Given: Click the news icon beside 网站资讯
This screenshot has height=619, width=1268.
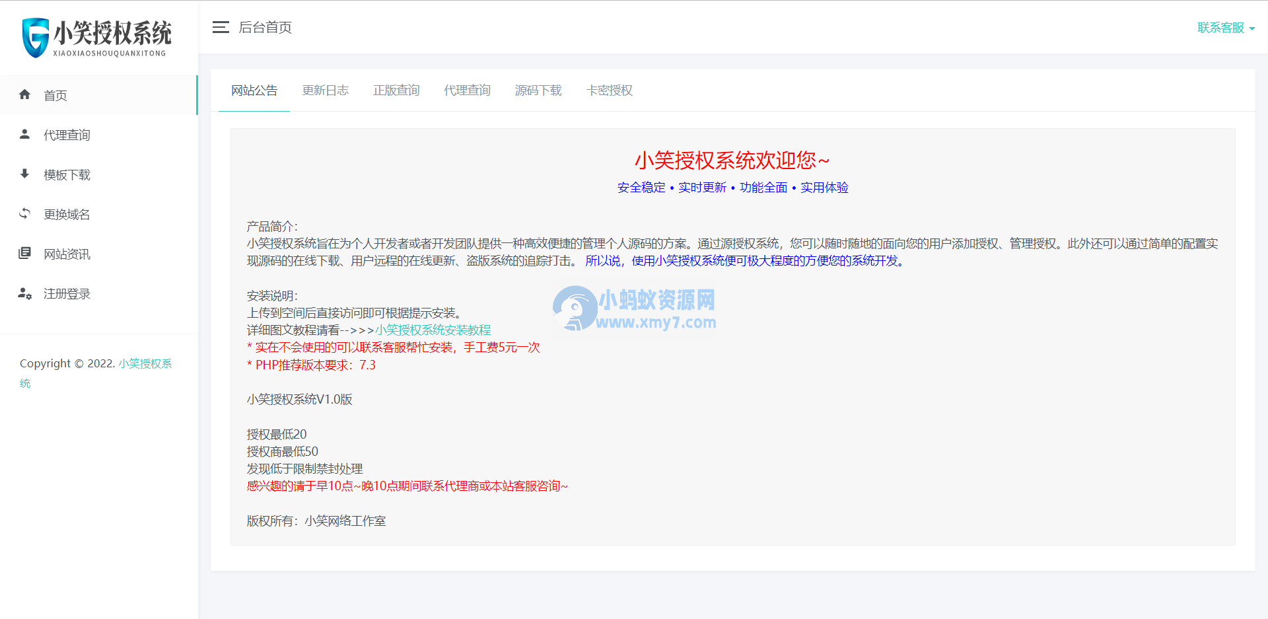Looking at the screenshot, I should coord(24,253).
